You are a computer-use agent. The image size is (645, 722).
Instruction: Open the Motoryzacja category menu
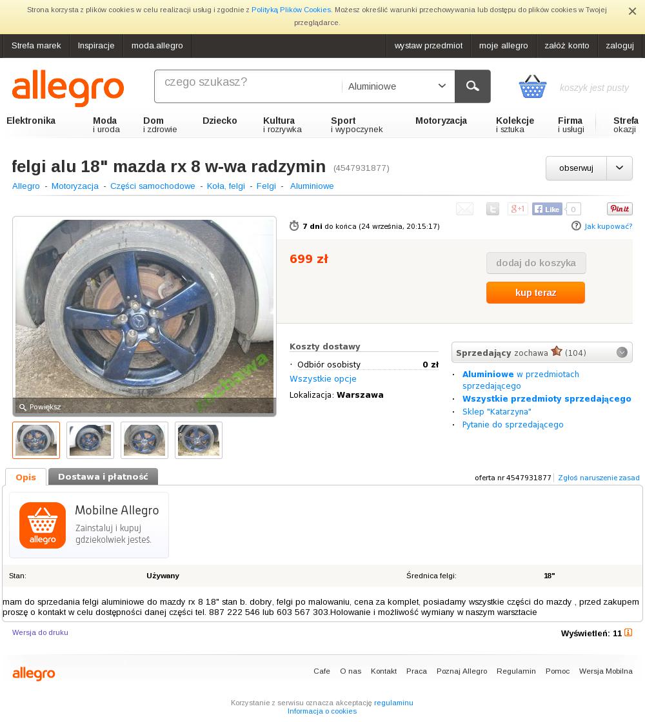[441, 121]
